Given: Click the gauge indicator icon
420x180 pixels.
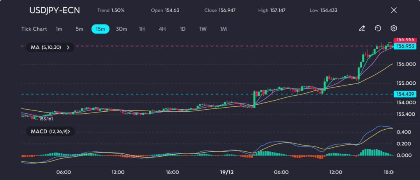Looking at the screenshot, I should click(378, 29).
